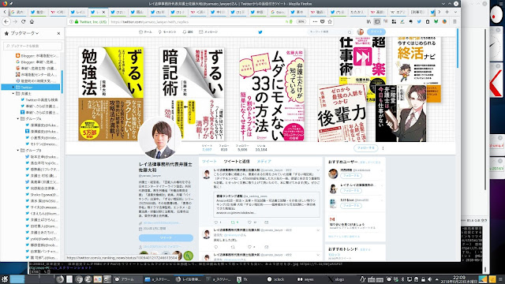
Task: Click the Twitter bird logo in page header
Action: coord(260,32)
